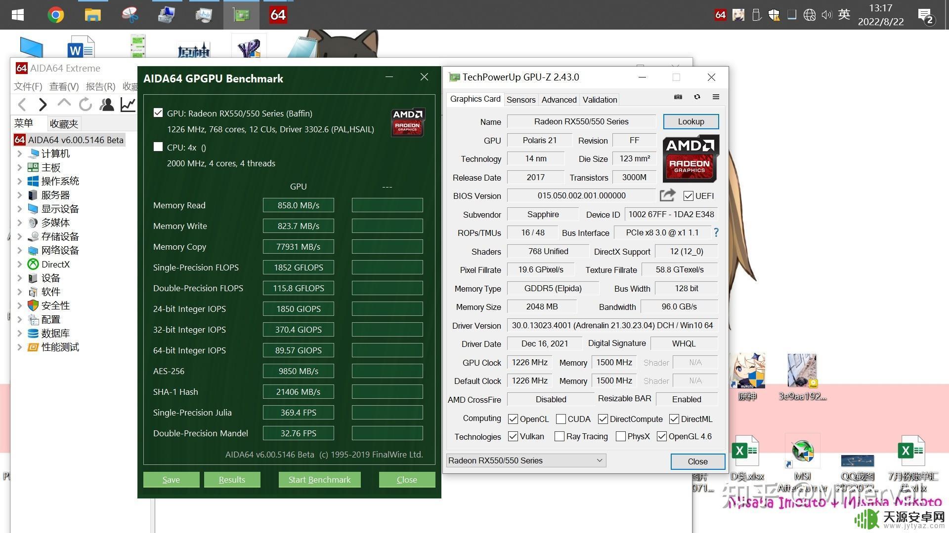
Task: Click the GPU-Z refresh/update icon
Action: coord(696,98)
